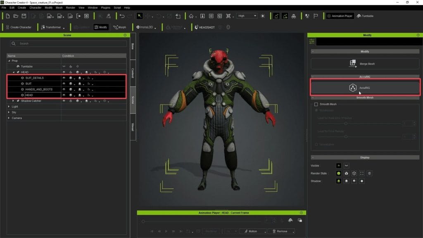This screenshot has height=238, width=423.
Task: Select the Morph tool in toolbar
Action: point(119,27)
